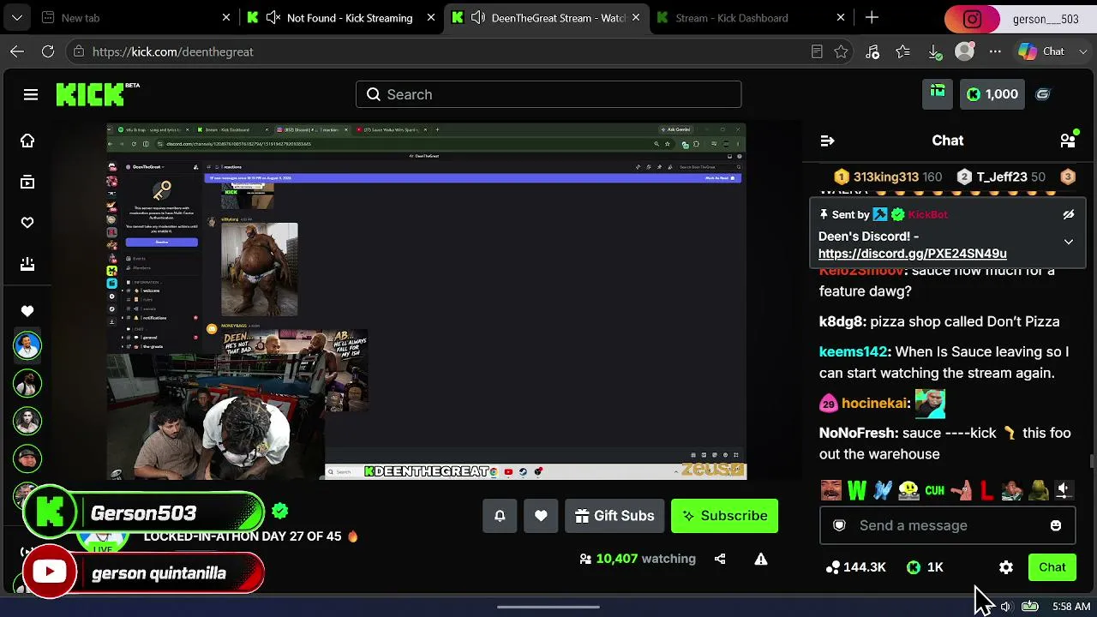This screenshot has width=1097, height=617.
Task: Switch to the New tab browser tab
Action: 137,17
